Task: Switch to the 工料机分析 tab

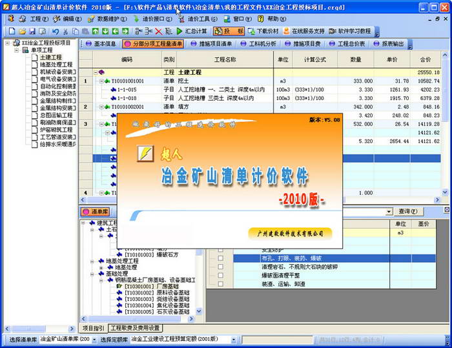Action: point(258,44)
